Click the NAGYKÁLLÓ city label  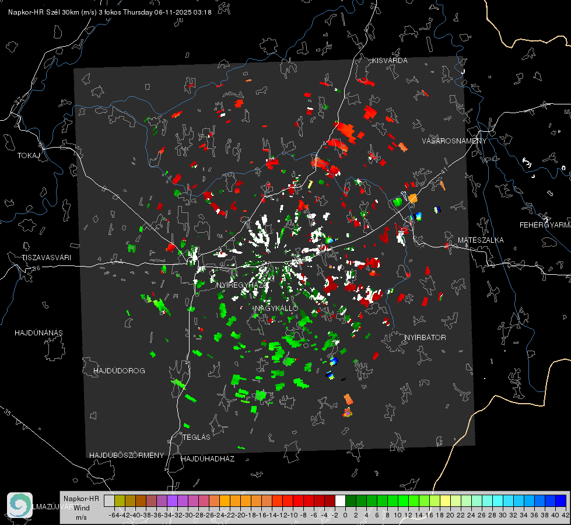(x=276, y=309)
